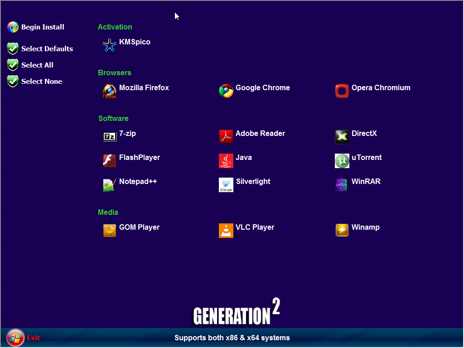
Task: Toggle the FlashPlayer label
Action: (x=140, y=157)
